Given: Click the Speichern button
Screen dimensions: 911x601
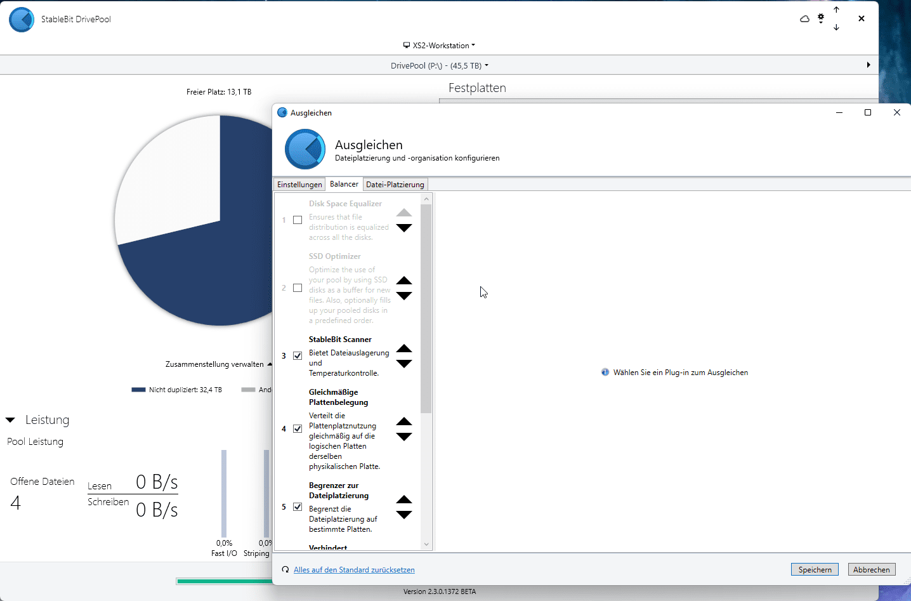Looking at the screenshot, I should pos(815,570).
